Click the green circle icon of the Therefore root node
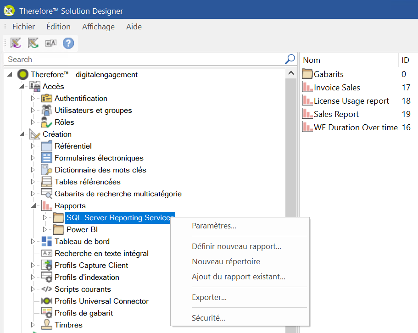 click(x=23, y=74)
